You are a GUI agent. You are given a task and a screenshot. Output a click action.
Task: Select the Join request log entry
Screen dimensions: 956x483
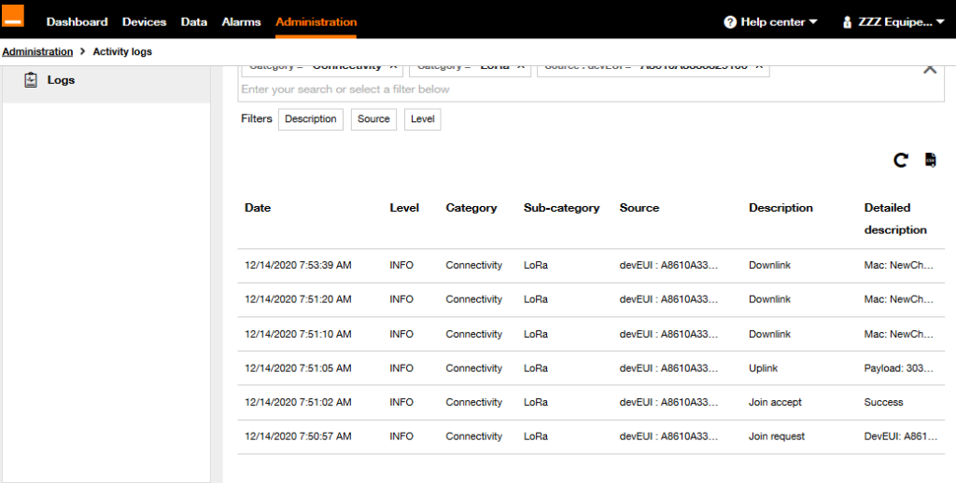point(590,436)
